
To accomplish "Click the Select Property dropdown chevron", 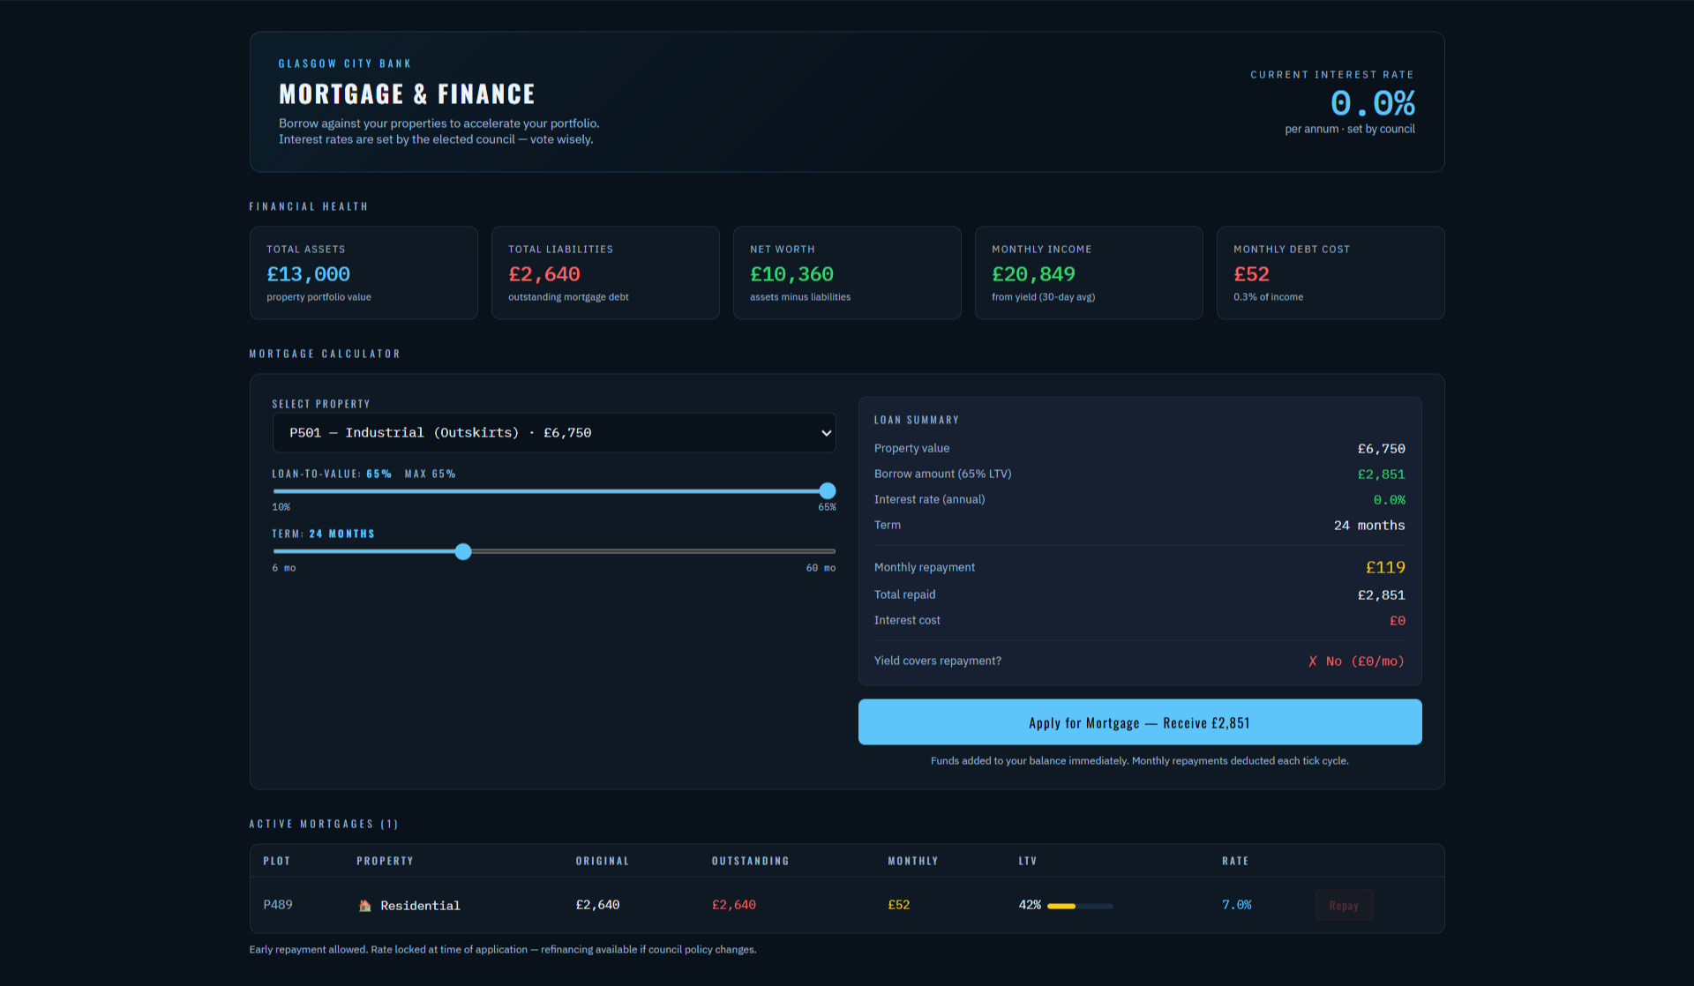I will pyautogui.click(x=826, y=433).
